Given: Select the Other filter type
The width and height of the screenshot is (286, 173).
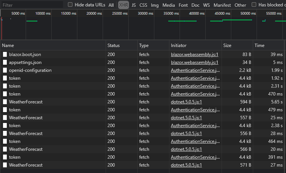Looking at the screenshot, I should point(240,5).
